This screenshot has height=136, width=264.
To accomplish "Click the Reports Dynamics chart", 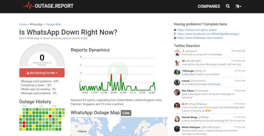I will pyautogui.click(x=117, y=75).
